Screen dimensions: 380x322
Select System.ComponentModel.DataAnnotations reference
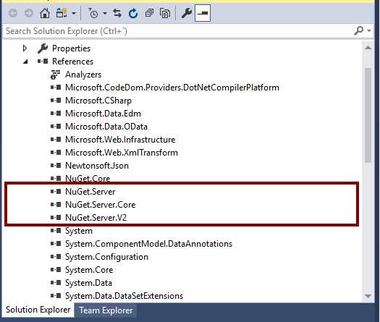(149, 244)
